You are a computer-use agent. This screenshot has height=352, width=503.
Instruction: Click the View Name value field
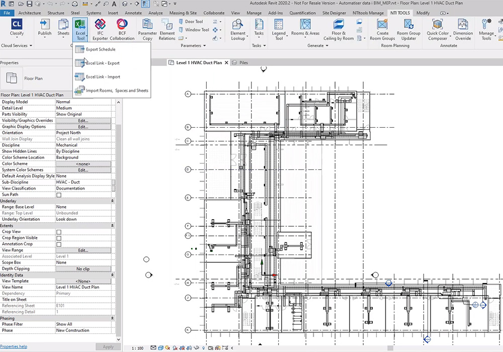(83, 287)
